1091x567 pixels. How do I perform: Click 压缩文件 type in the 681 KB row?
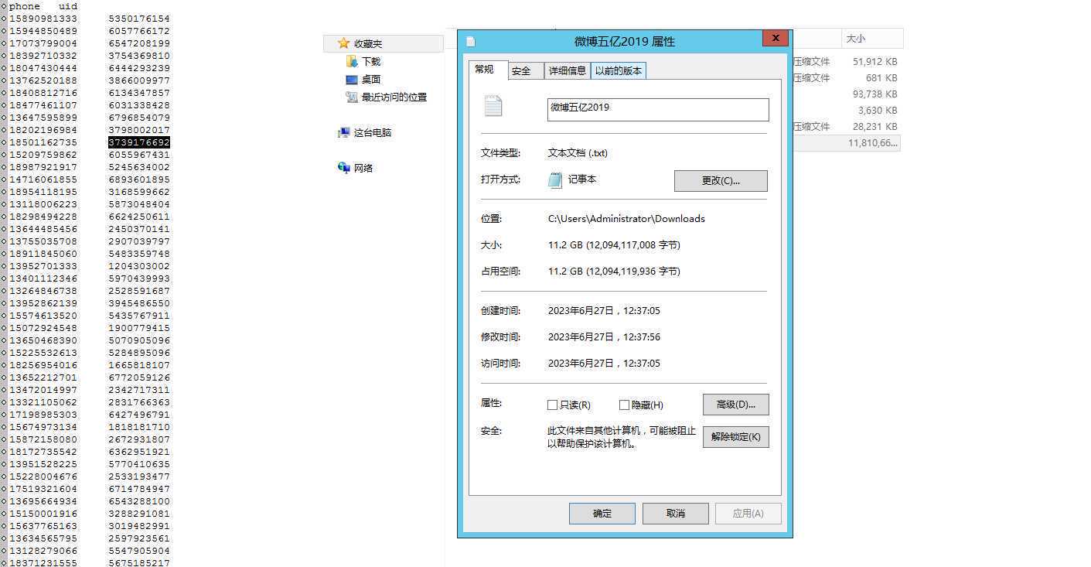click(x=812, y=78)
